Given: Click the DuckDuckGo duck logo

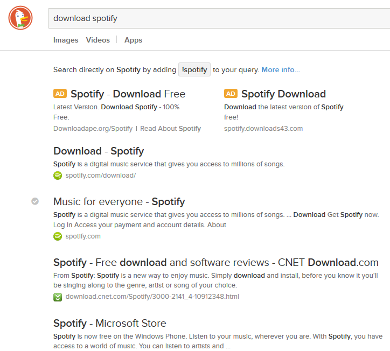Looking at the screenshot, I should 20,18.
